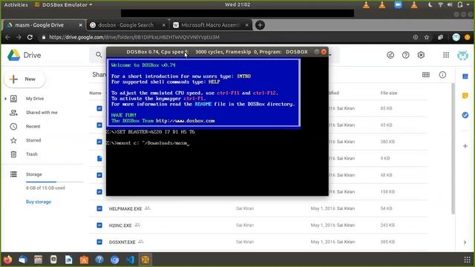The image size is (475, 267).
Task: Select the DOSXNT.EXE file row
Action: click(258, 242)
